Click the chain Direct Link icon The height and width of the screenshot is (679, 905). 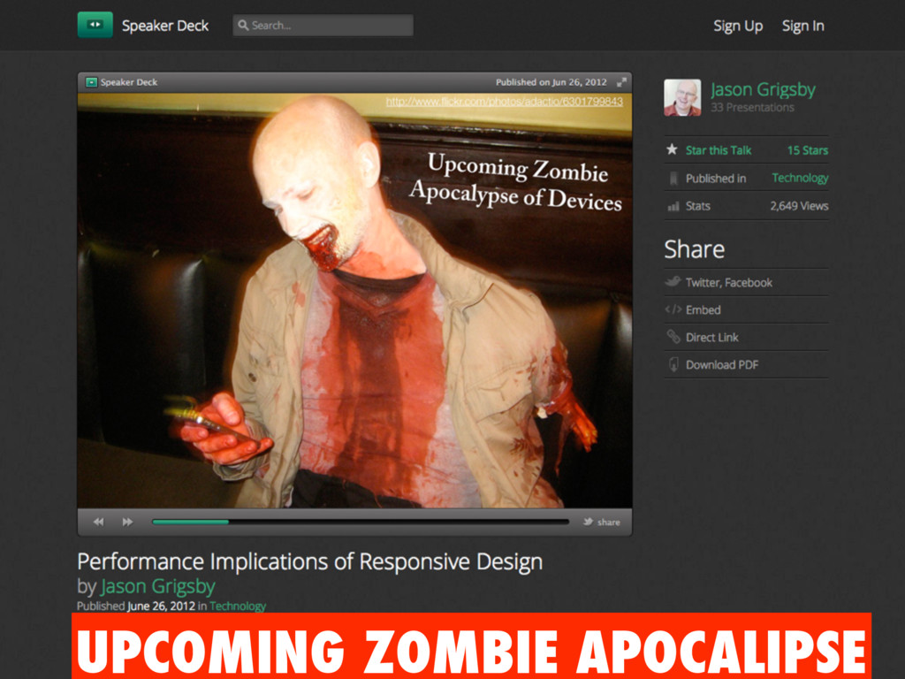(673, 337)
